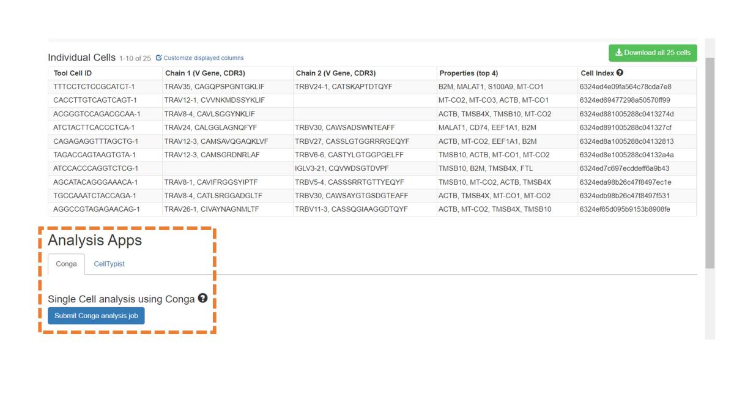Click chain TRAV35, CAGQPSPGNTGKLIF
This screenshot has width=734, height=413.
click(214, 87)
